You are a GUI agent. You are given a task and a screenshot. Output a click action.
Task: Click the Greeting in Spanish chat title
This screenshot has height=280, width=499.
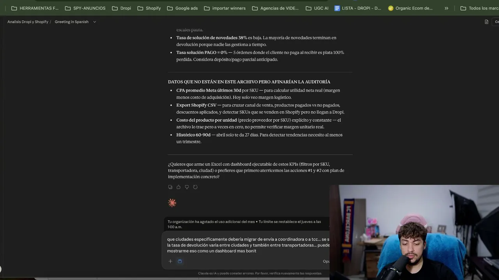pos(71,22)
